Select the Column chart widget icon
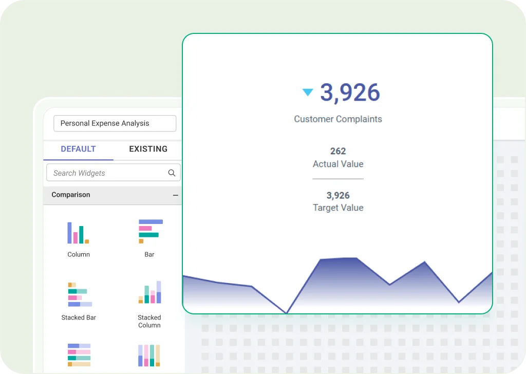The width and height of the screenshot is (526, 374). (78, 233)
